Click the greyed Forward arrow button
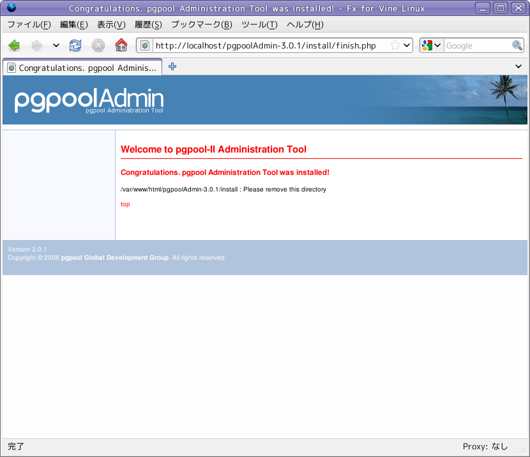Screen dimensions: 530x457 pos(37,45)
